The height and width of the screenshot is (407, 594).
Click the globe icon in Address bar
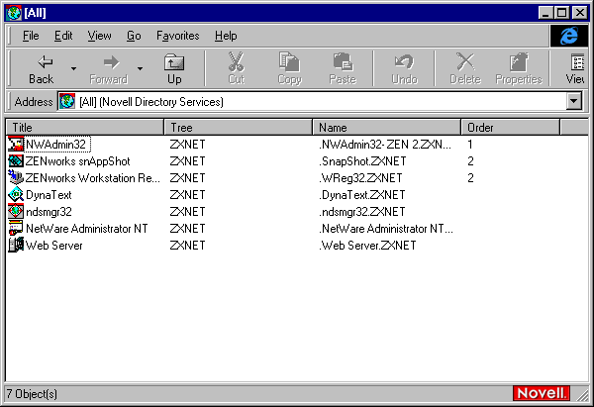pos(67,102)
